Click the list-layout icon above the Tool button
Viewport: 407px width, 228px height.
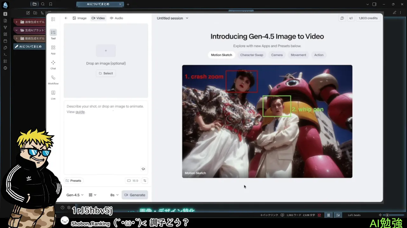53,19
